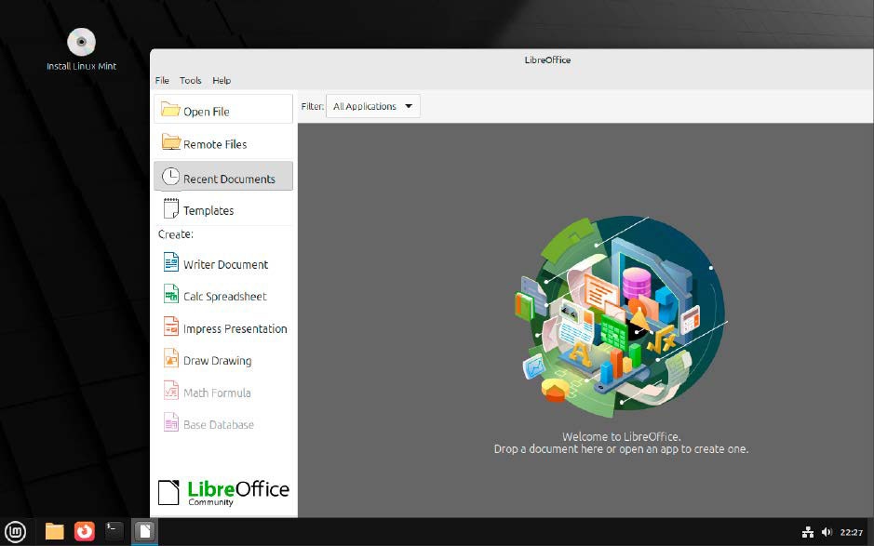The image size is (874, 546).
Task: Switch to the Templates view
Action: click(223, 210)
